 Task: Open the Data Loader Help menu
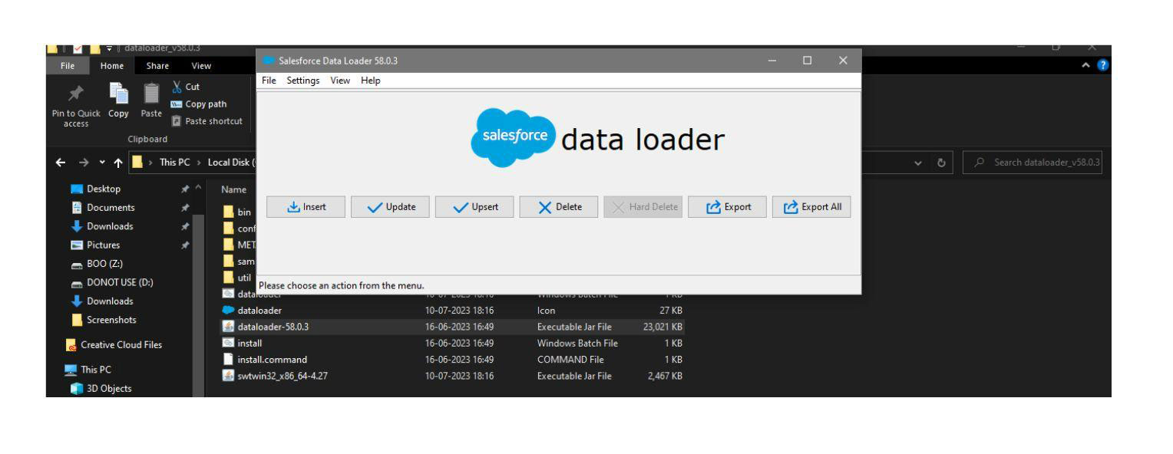(370, 81)
